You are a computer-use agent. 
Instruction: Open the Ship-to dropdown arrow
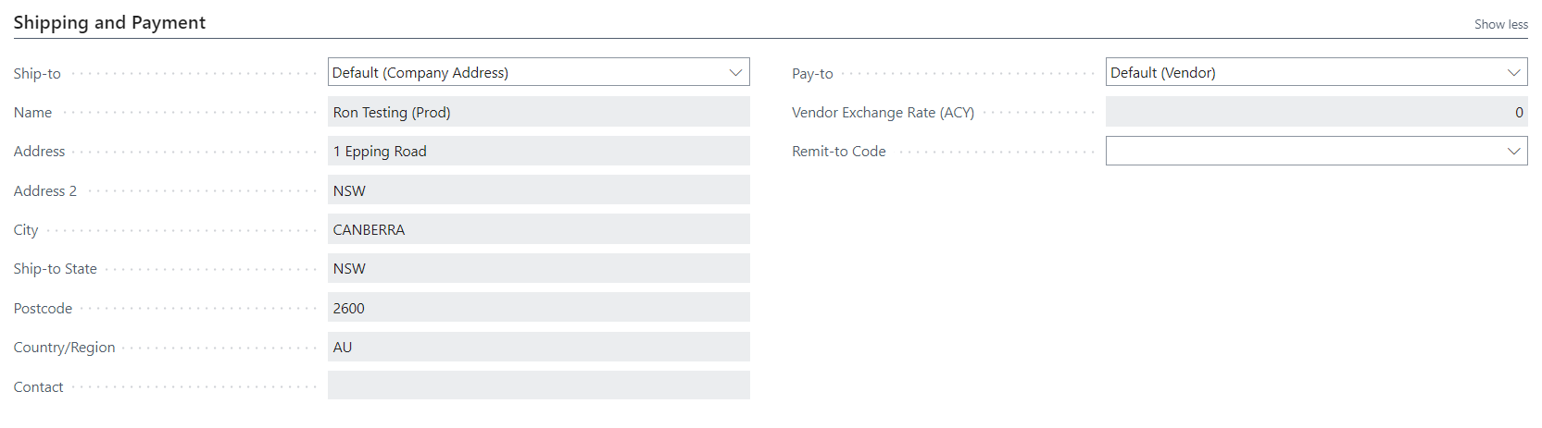point(735,72)
